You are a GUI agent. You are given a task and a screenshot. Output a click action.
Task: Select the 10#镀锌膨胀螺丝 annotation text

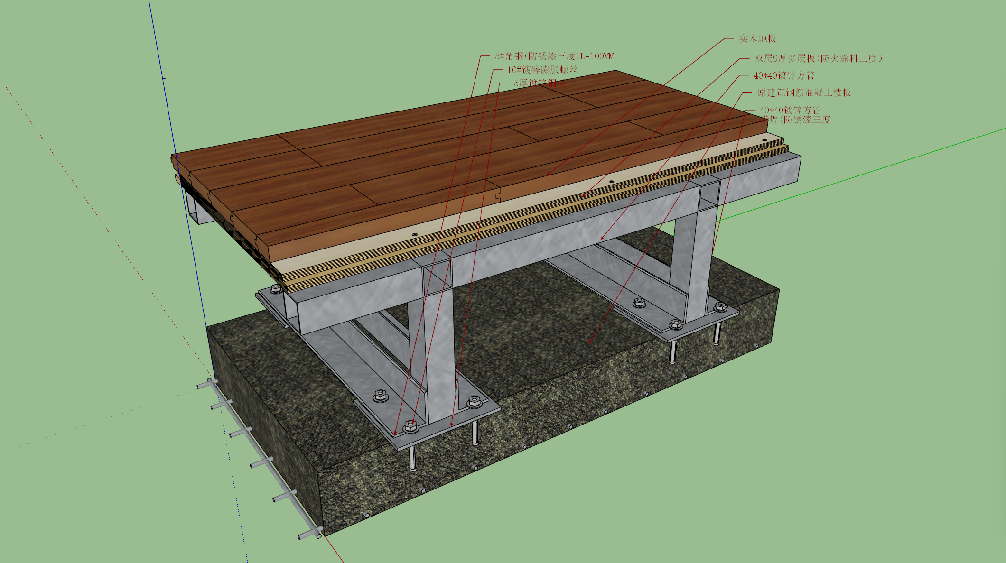tap(542, 70)
